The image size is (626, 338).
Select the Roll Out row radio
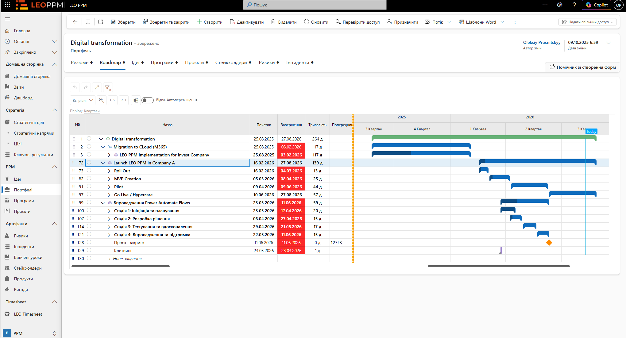click(89, 171)
